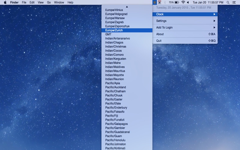
Task: Open the battery status icon
Action: coord(177,2)
